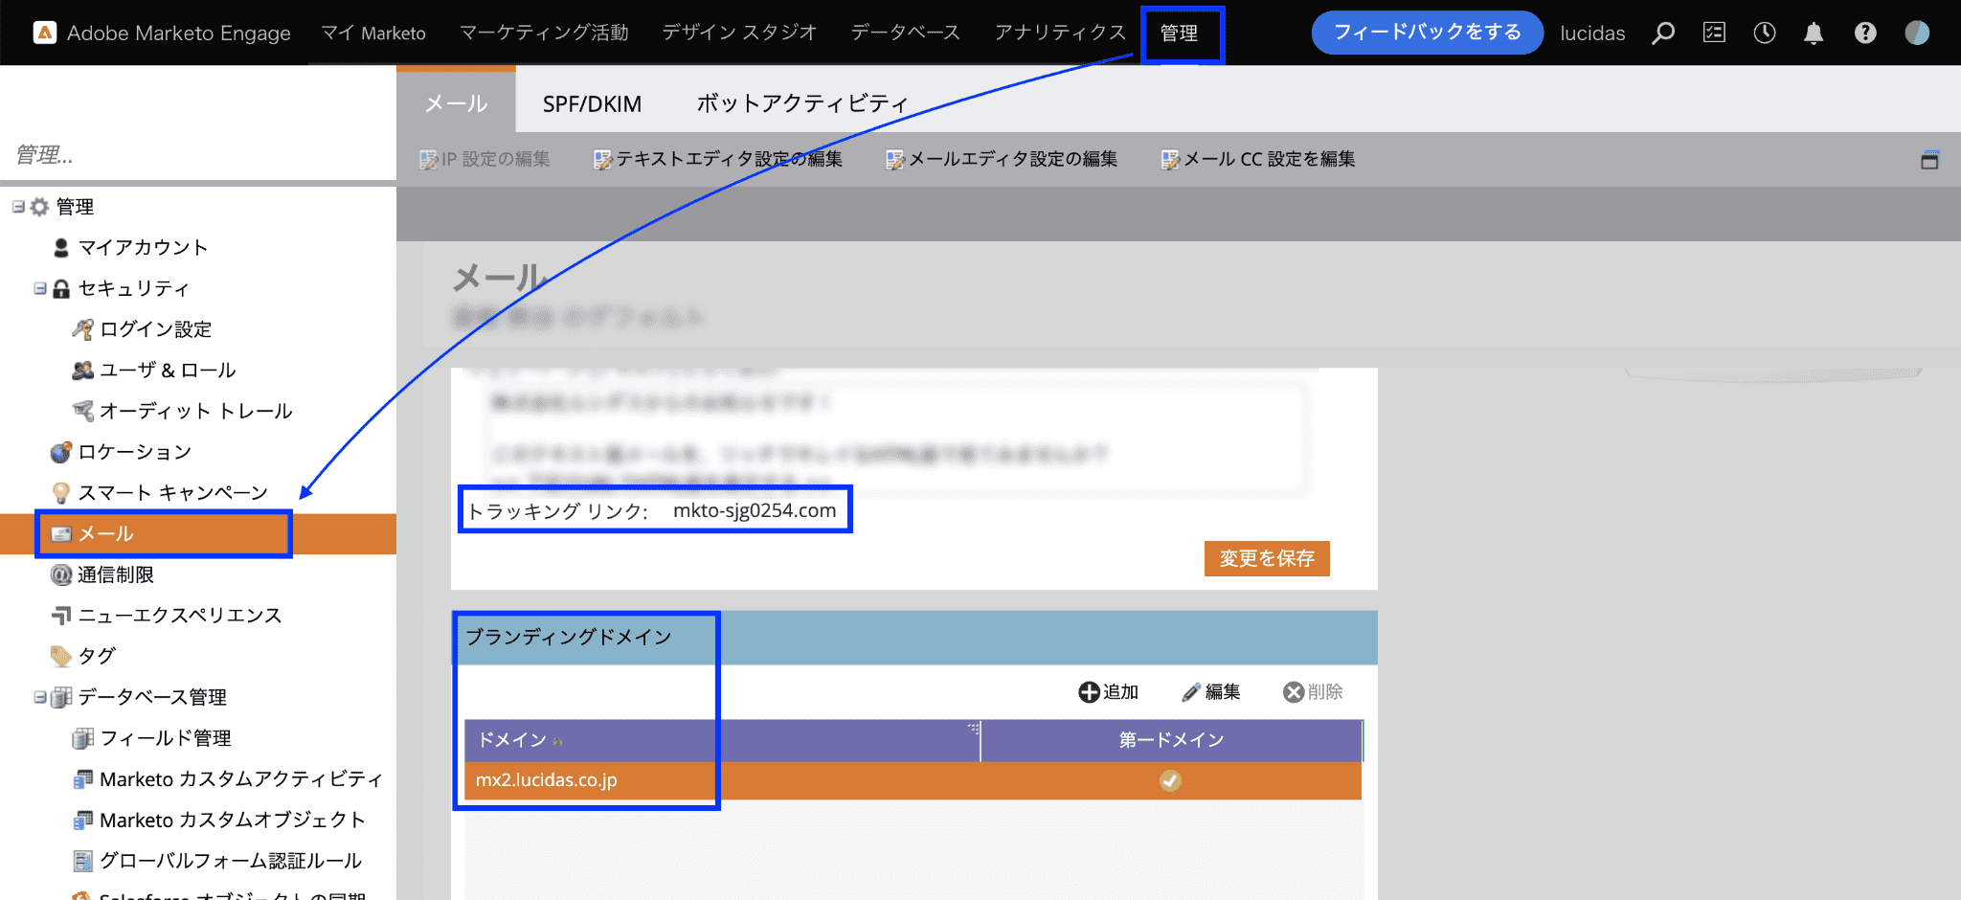Click the 変更を保存 button

pos(1266,558)
